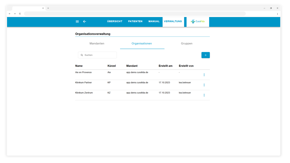Click into the Suchen search field

coord(97,55)
